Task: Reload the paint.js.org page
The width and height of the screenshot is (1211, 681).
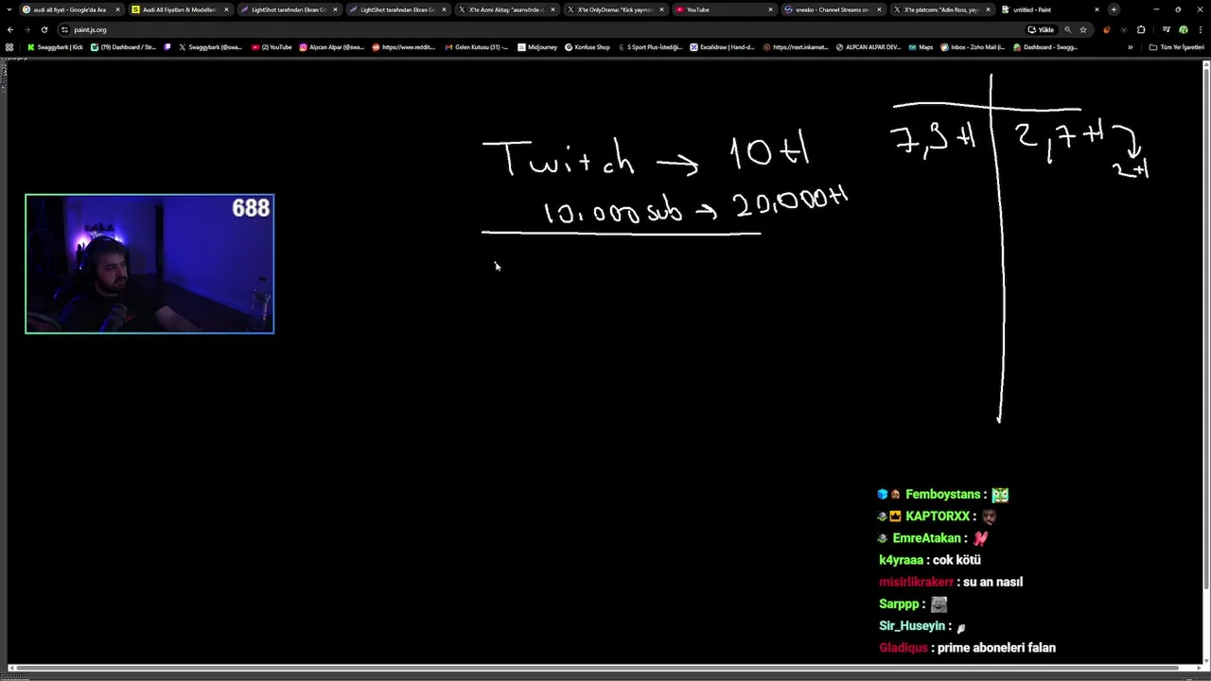Action: [x=44, y=29]
